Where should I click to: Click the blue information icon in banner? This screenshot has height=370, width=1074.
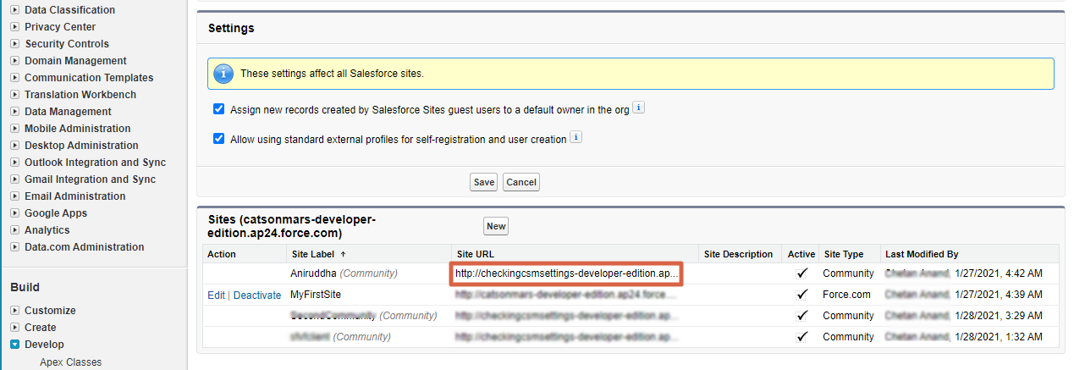click(x=222, y=74)
